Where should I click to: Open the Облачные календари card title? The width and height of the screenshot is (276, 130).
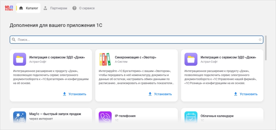click(x=217, y=116)
